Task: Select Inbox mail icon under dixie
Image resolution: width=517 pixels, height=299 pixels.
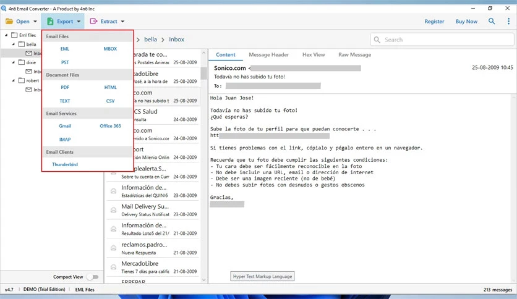Action: click(x=28, y=72)
